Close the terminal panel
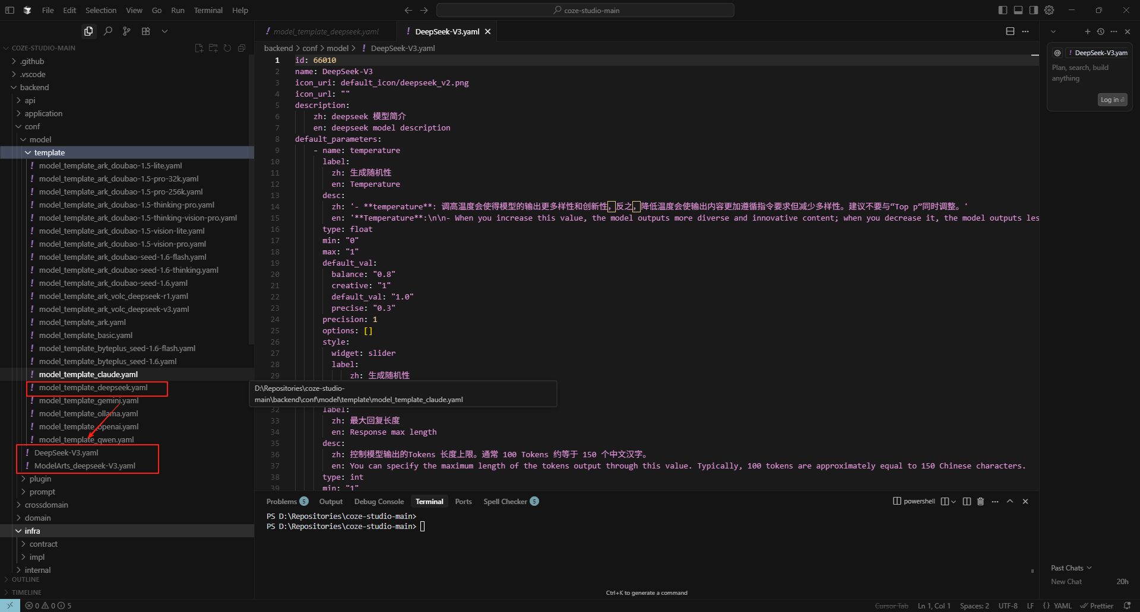 [x=1025, y=501]
